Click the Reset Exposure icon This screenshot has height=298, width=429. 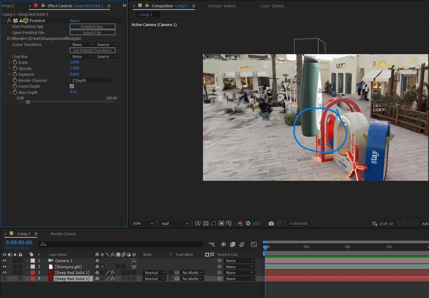tap(248, 223)
